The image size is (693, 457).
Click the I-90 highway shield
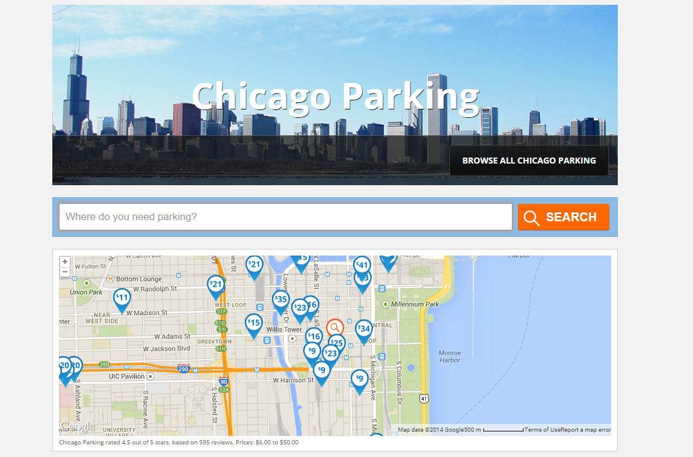tap(224, 382)
